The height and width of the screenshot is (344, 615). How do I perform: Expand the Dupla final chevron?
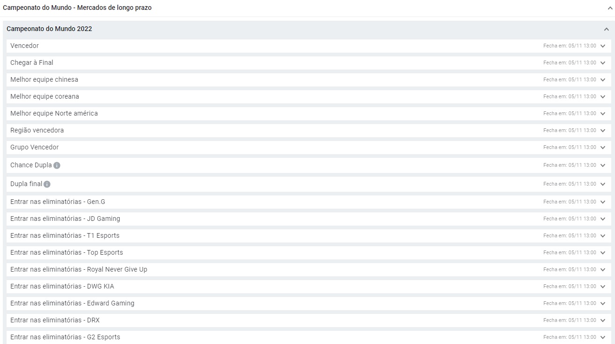tap(603, 184)
